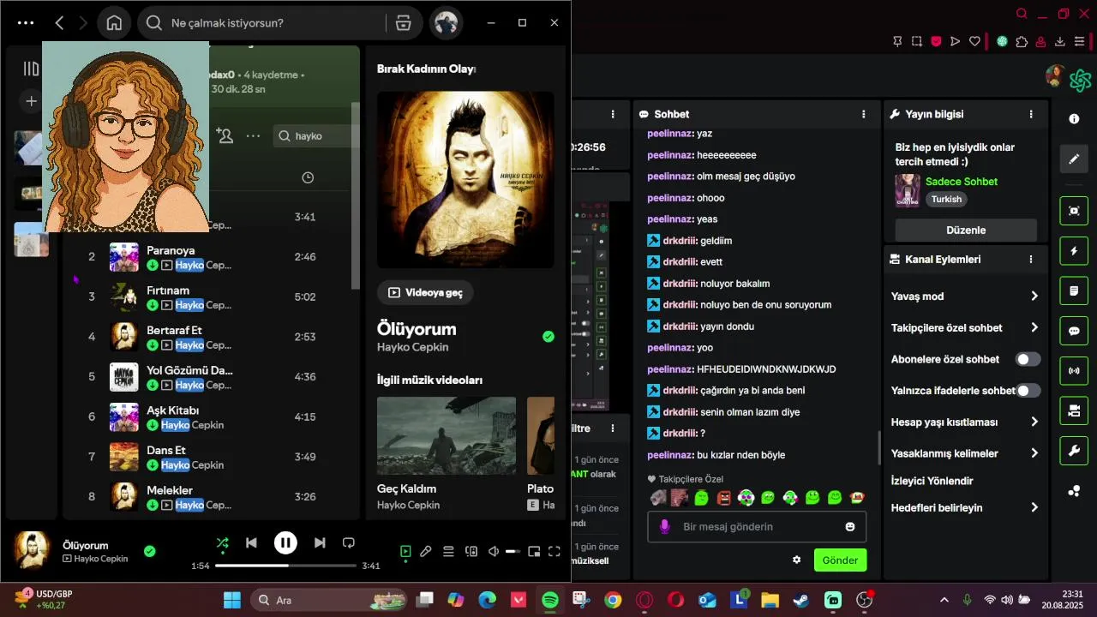
Task: Open Spotify browse icon in search bar
Action: [x=403, y=23]
